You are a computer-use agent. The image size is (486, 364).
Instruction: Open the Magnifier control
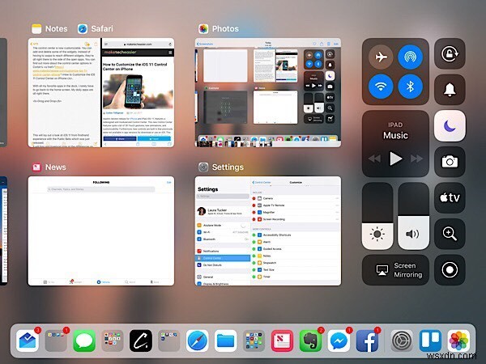click(x=450, y=234)
